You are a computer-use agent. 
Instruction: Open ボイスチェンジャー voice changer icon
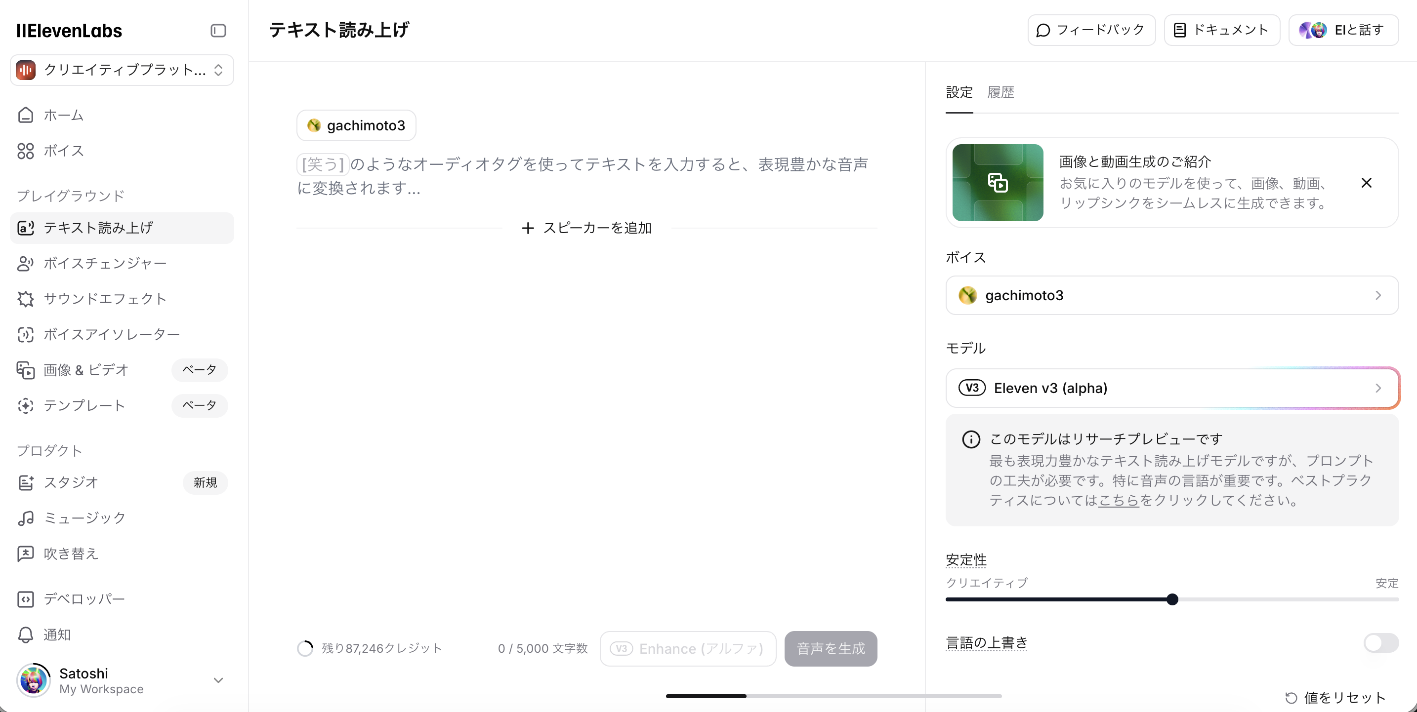25,263
